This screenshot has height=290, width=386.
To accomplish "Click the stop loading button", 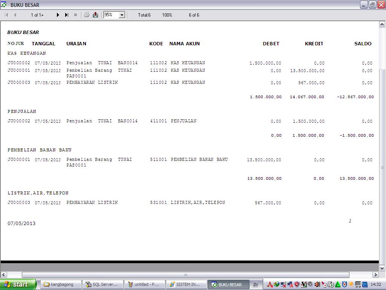I will [x=75, y=15].
